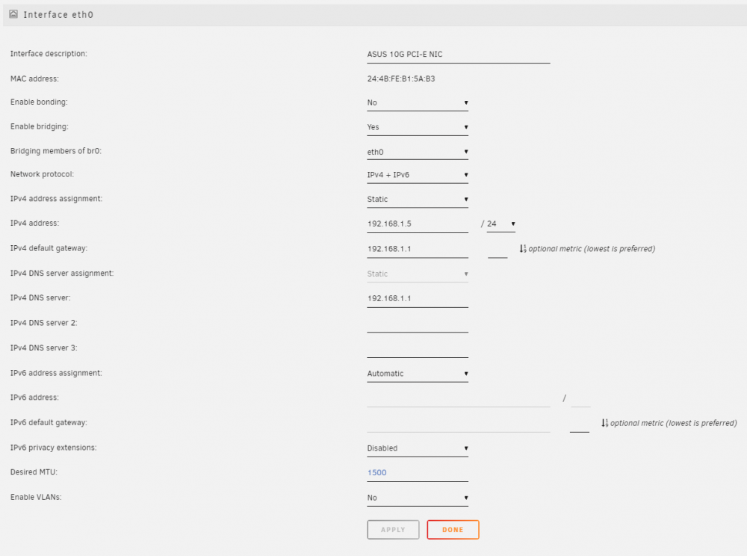This screenshot has height=556, width=747.
Task: Click the IPv4 default gateway field
Action: 418,249
